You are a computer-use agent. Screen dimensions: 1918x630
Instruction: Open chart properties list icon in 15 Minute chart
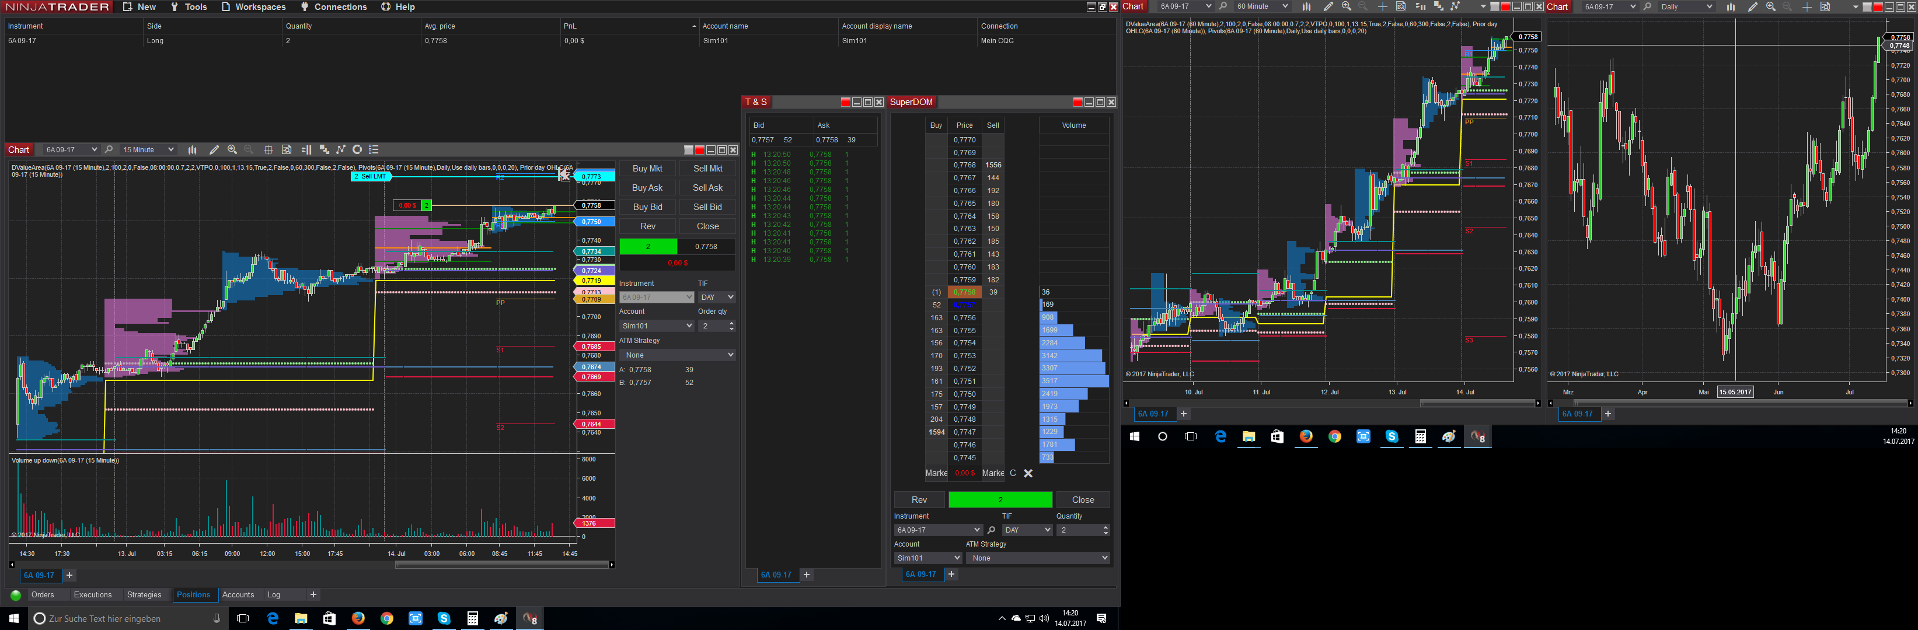(x=374, y=149)
